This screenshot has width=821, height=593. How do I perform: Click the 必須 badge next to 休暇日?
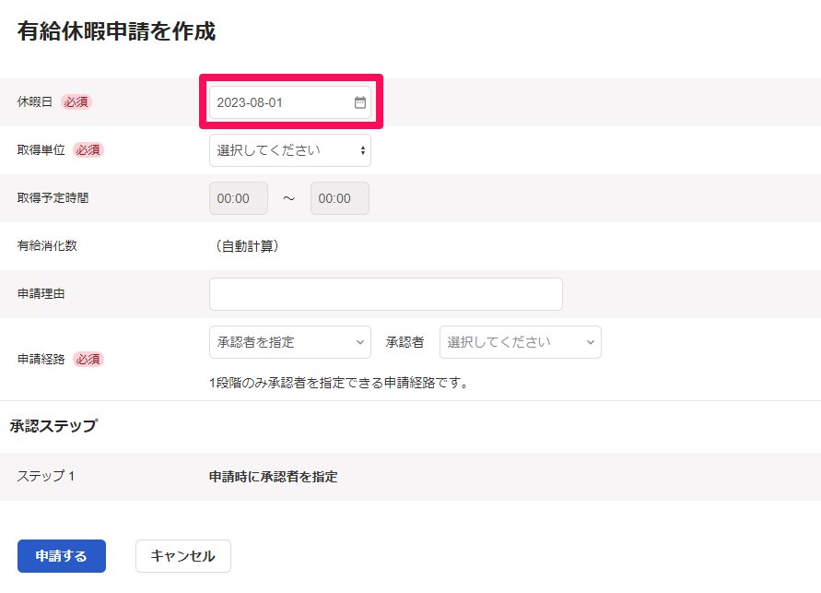click(76, 102)
